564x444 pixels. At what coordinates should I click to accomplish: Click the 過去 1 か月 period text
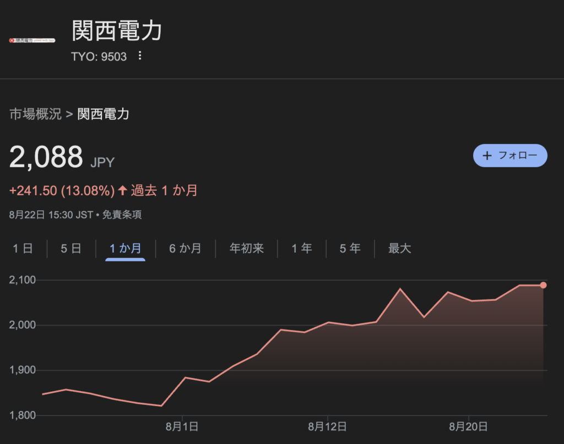pyautogui.click(x=164, y=190)
